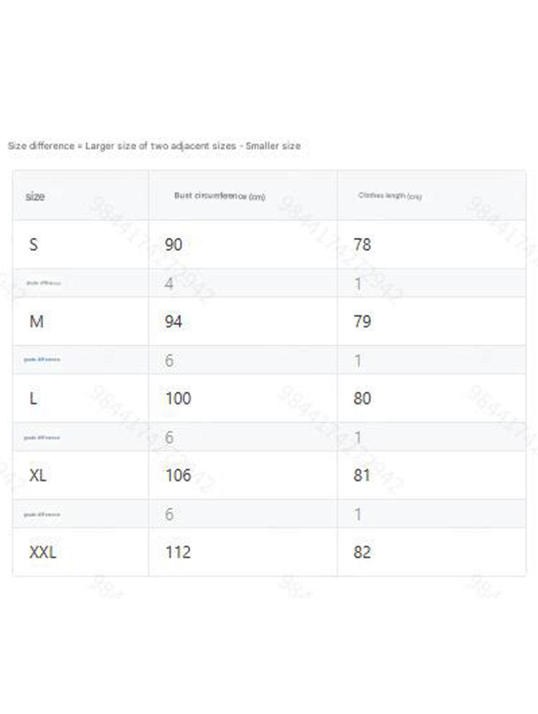Screen dimensions: 538x714
Task: Click the XL size label
Action: click(x=38, y=475)
